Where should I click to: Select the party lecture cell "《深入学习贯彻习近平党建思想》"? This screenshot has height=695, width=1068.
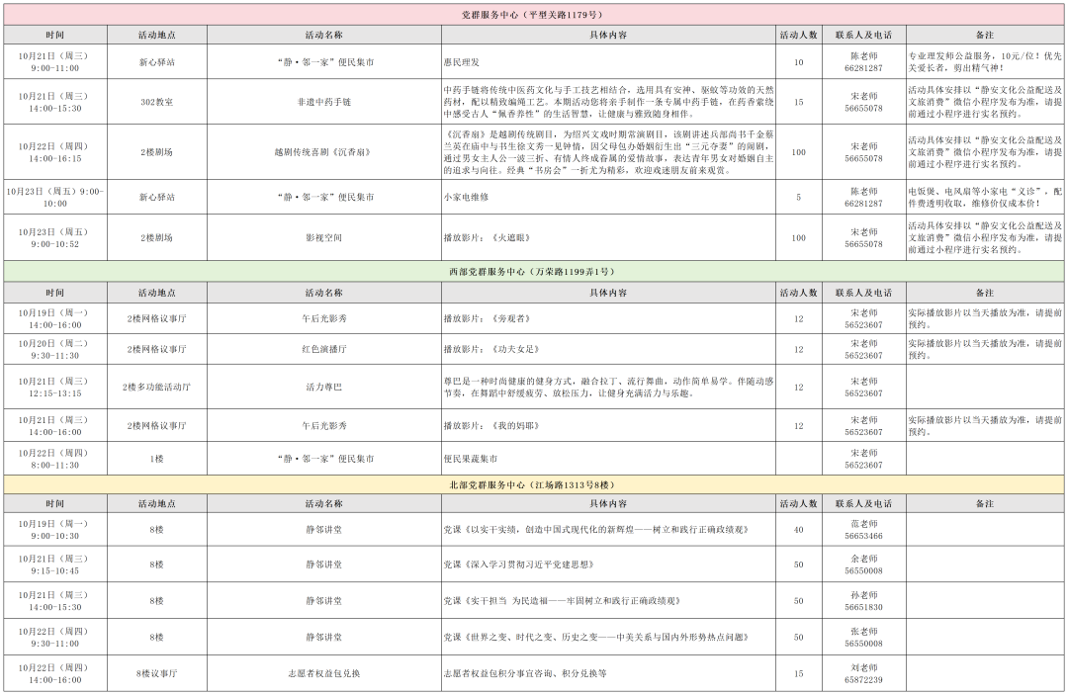point(608,565)
